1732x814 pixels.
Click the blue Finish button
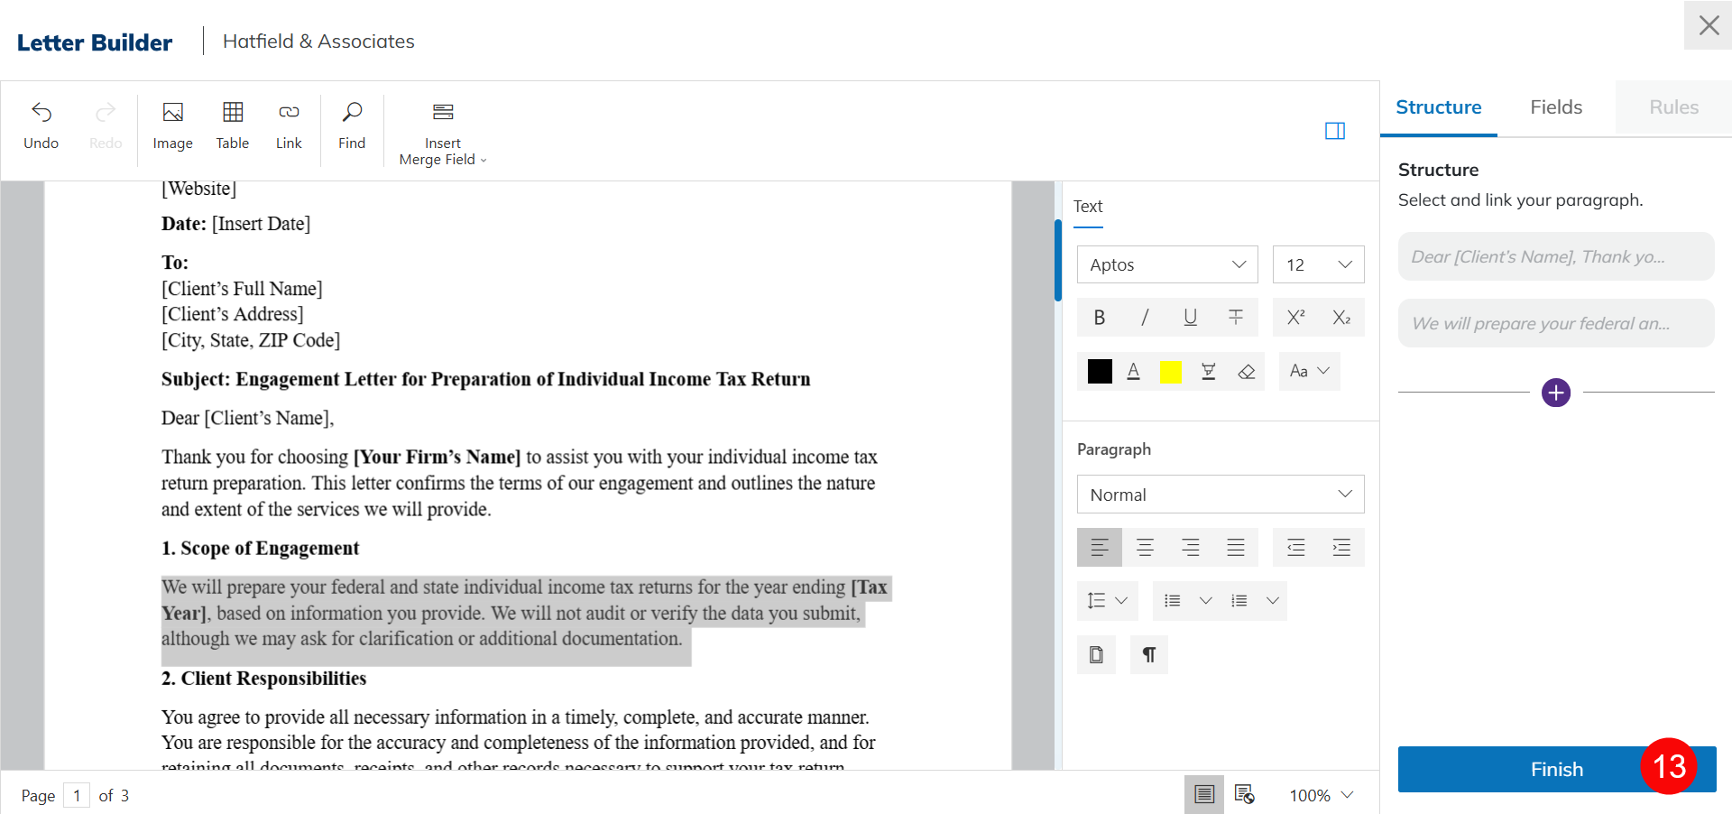[x=1556, y=770]
